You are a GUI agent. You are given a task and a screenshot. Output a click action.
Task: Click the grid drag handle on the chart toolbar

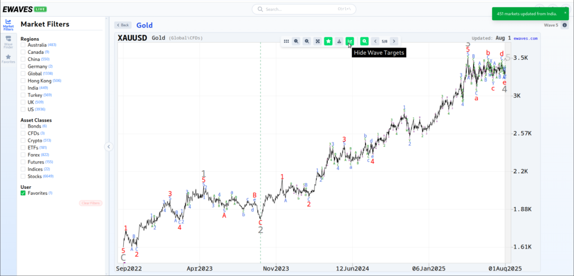point(286,41)
